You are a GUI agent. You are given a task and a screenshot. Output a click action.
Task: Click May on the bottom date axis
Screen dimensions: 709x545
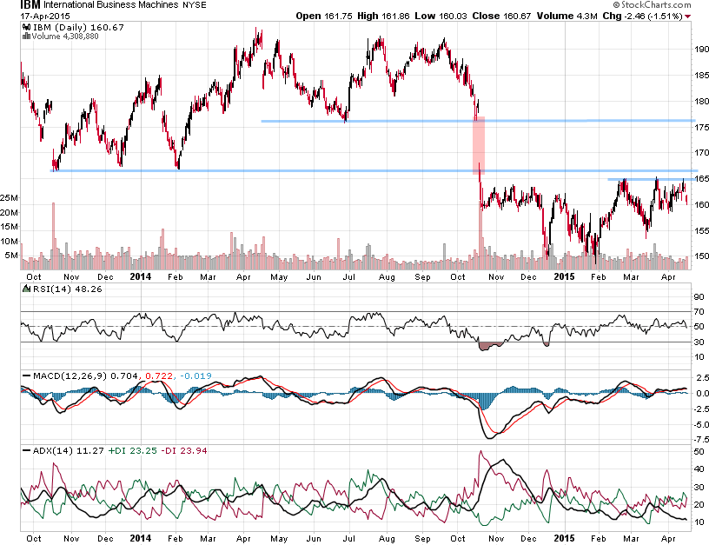279,539
